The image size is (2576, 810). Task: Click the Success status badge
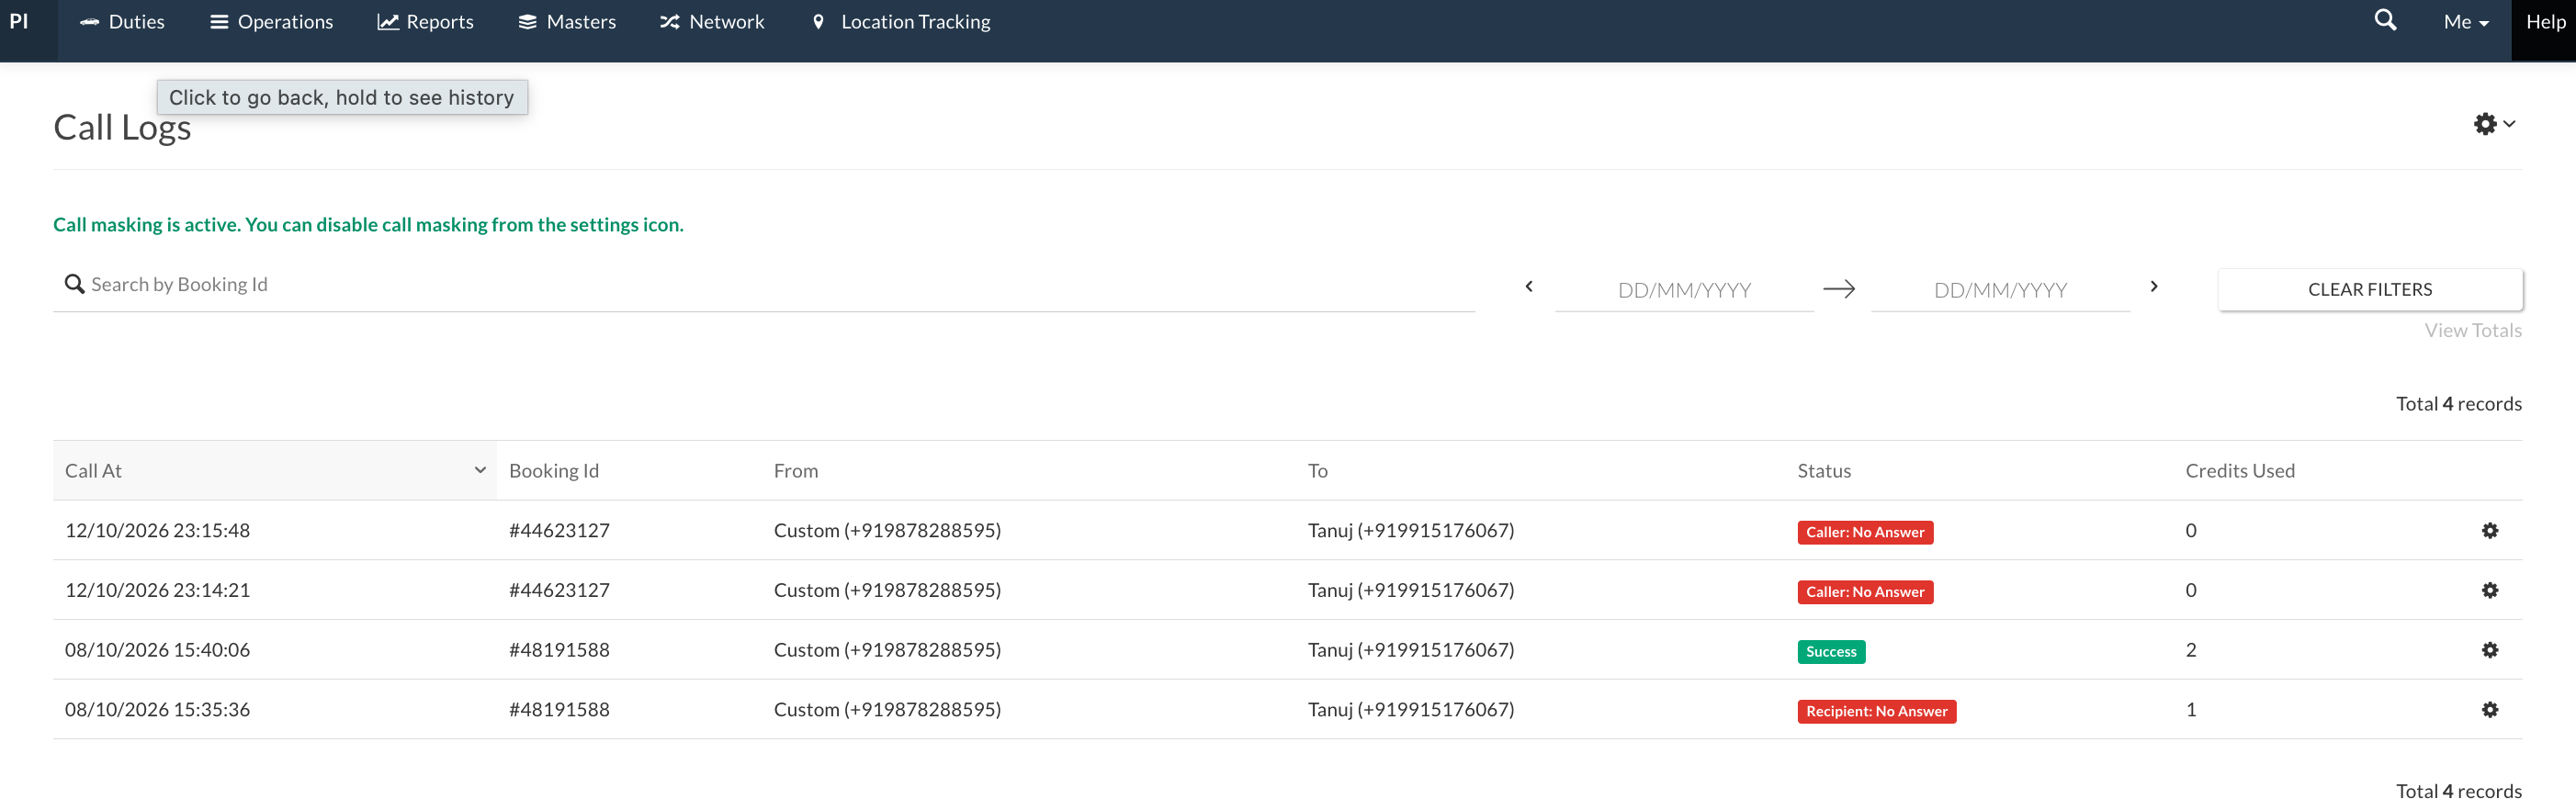pos(1831,652)
